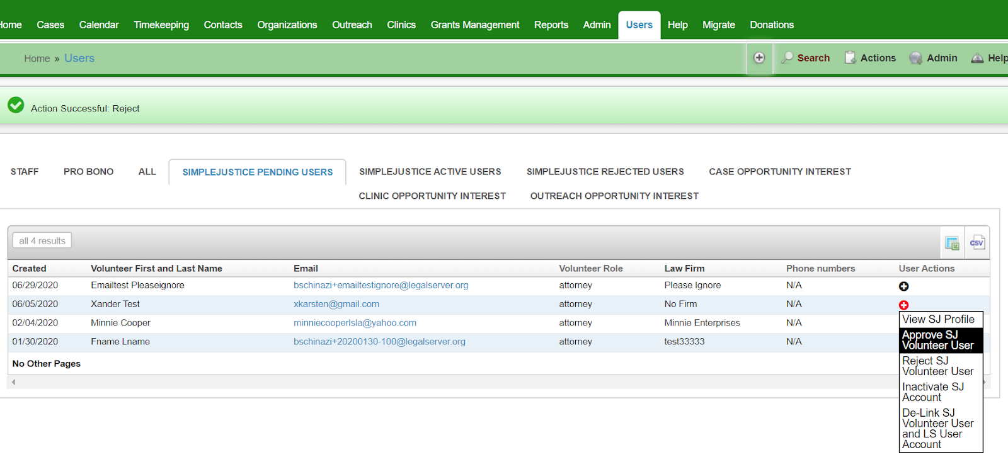The height and width of the screenshot is (462, 1008).
Task: Choose View SJ Profile from menu
Action: point(941,320)
